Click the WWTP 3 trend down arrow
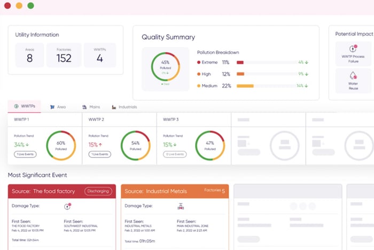The width and height of the screenshot is (374, 250). pyautogui.click(x=175, y=145)
